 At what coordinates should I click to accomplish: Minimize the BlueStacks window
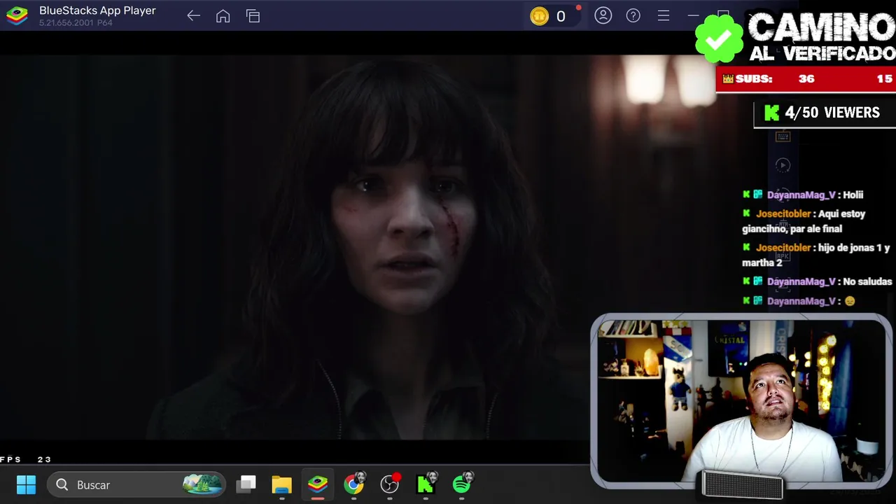[693, 15]
